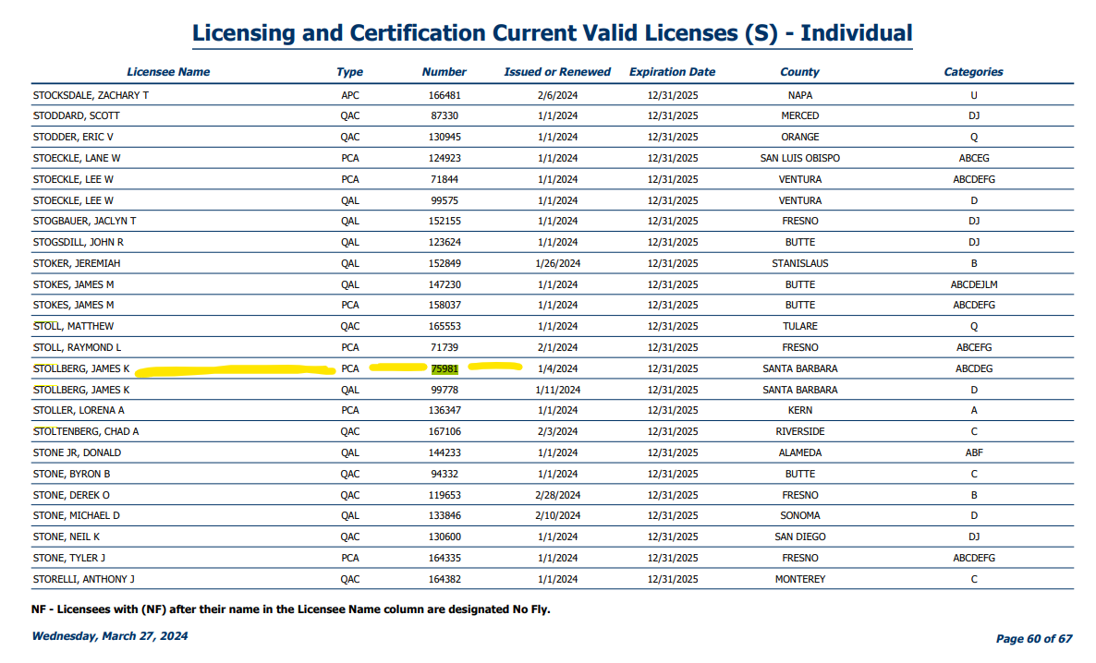Screen dimensions: 1096x663
Task: Click the categories value 'ABCDEJLM'
Action: 974,284
